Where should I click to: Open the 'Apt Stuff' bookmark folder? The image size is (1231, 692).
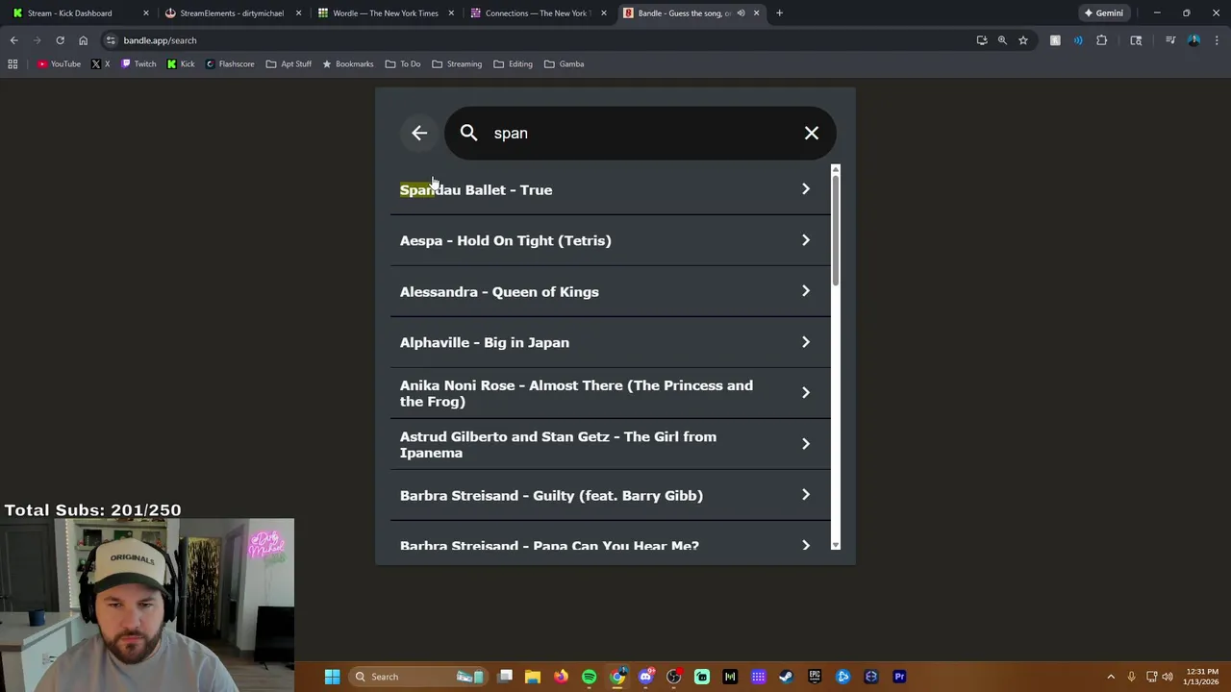click(289, 63)
